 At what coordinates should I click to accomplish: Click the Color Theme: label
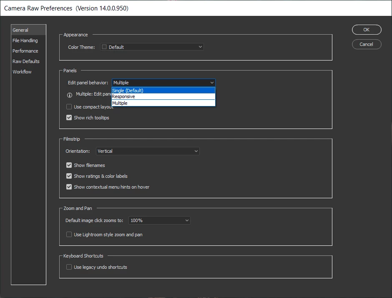(x=81, y=47)
